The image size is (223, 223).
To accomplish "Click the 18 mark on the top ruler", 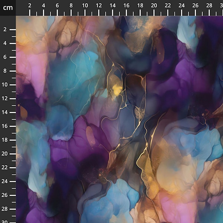I will pos(140,6).
